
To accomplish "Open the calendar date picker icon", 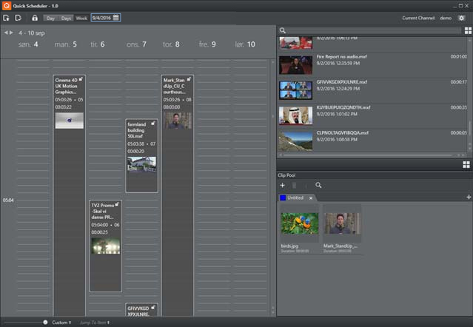I will coord(117,18).
